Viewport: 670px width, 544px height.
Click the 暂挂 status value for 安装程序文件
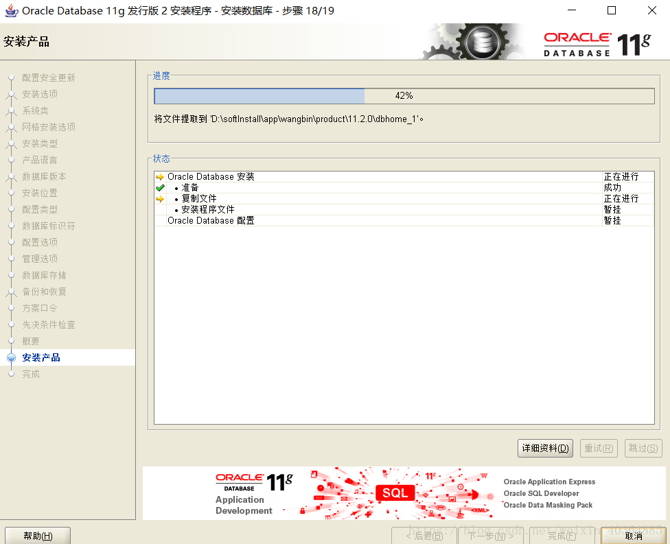(612, 209)
